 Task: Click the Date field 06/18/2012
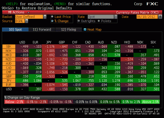(147, 17)
